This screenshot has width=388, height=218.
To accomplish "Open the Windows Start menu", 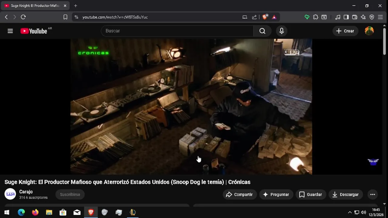I will coord(7,212).
